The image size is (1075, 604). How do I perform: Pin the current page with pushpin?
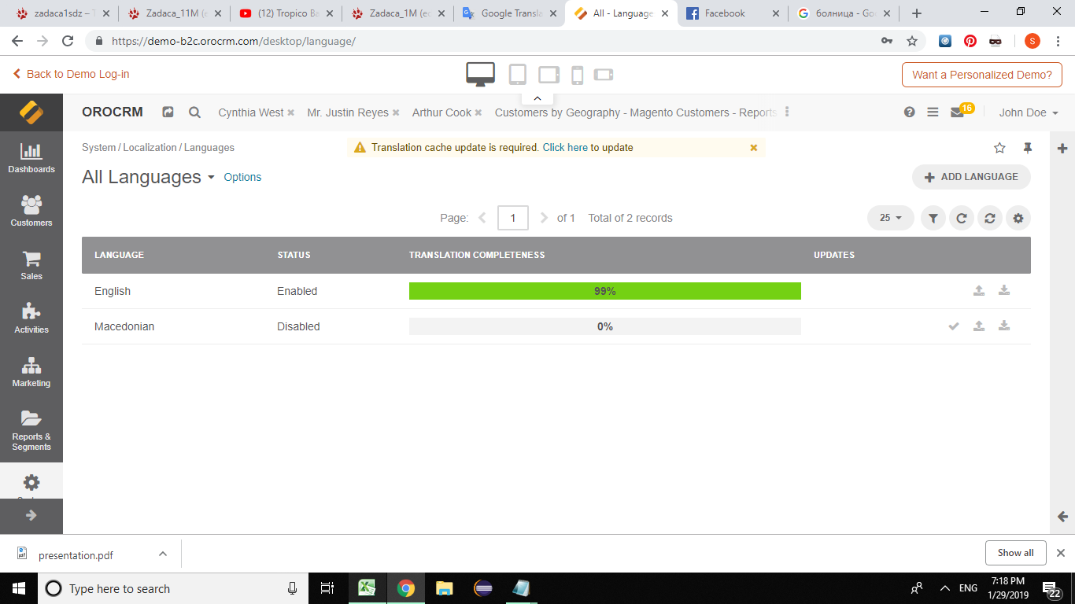tap(1027, 148)
